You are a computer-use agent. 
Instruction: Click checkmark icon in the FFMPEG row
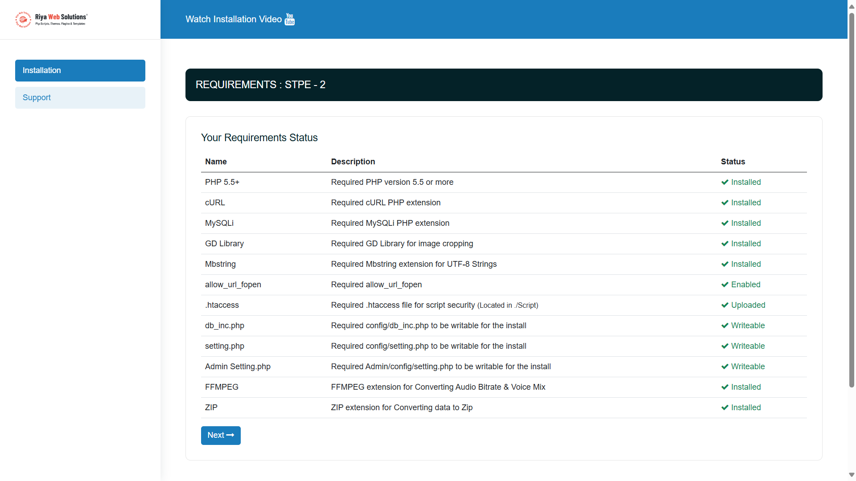725,387
